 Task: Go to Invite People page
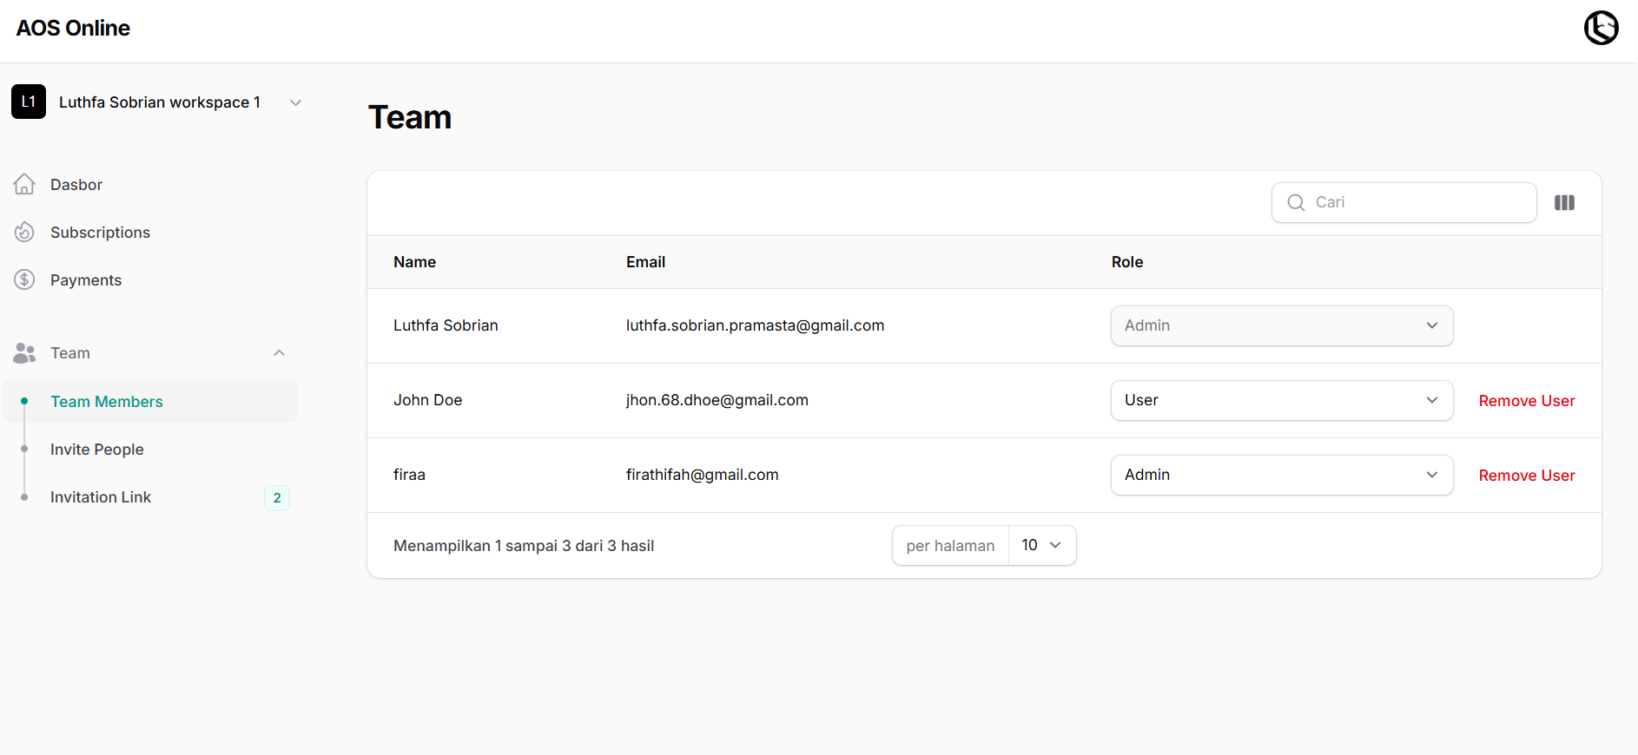97,450
